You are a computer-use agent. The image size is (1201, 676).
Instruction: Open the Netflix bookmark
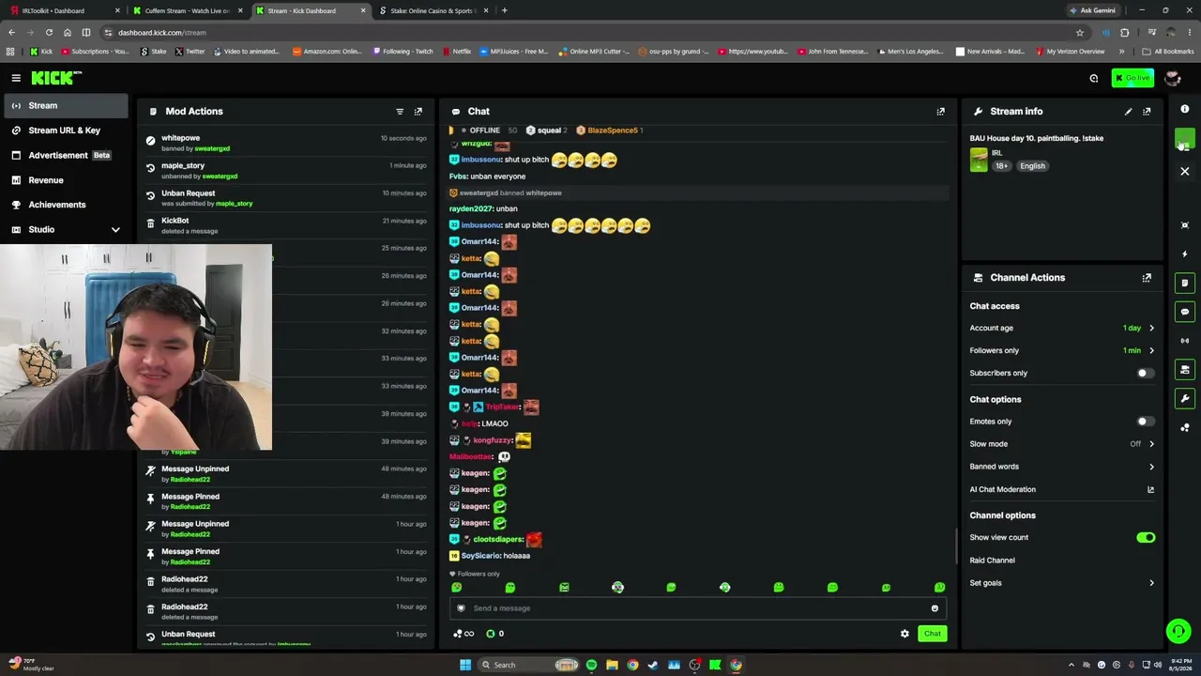click(457, 52)
